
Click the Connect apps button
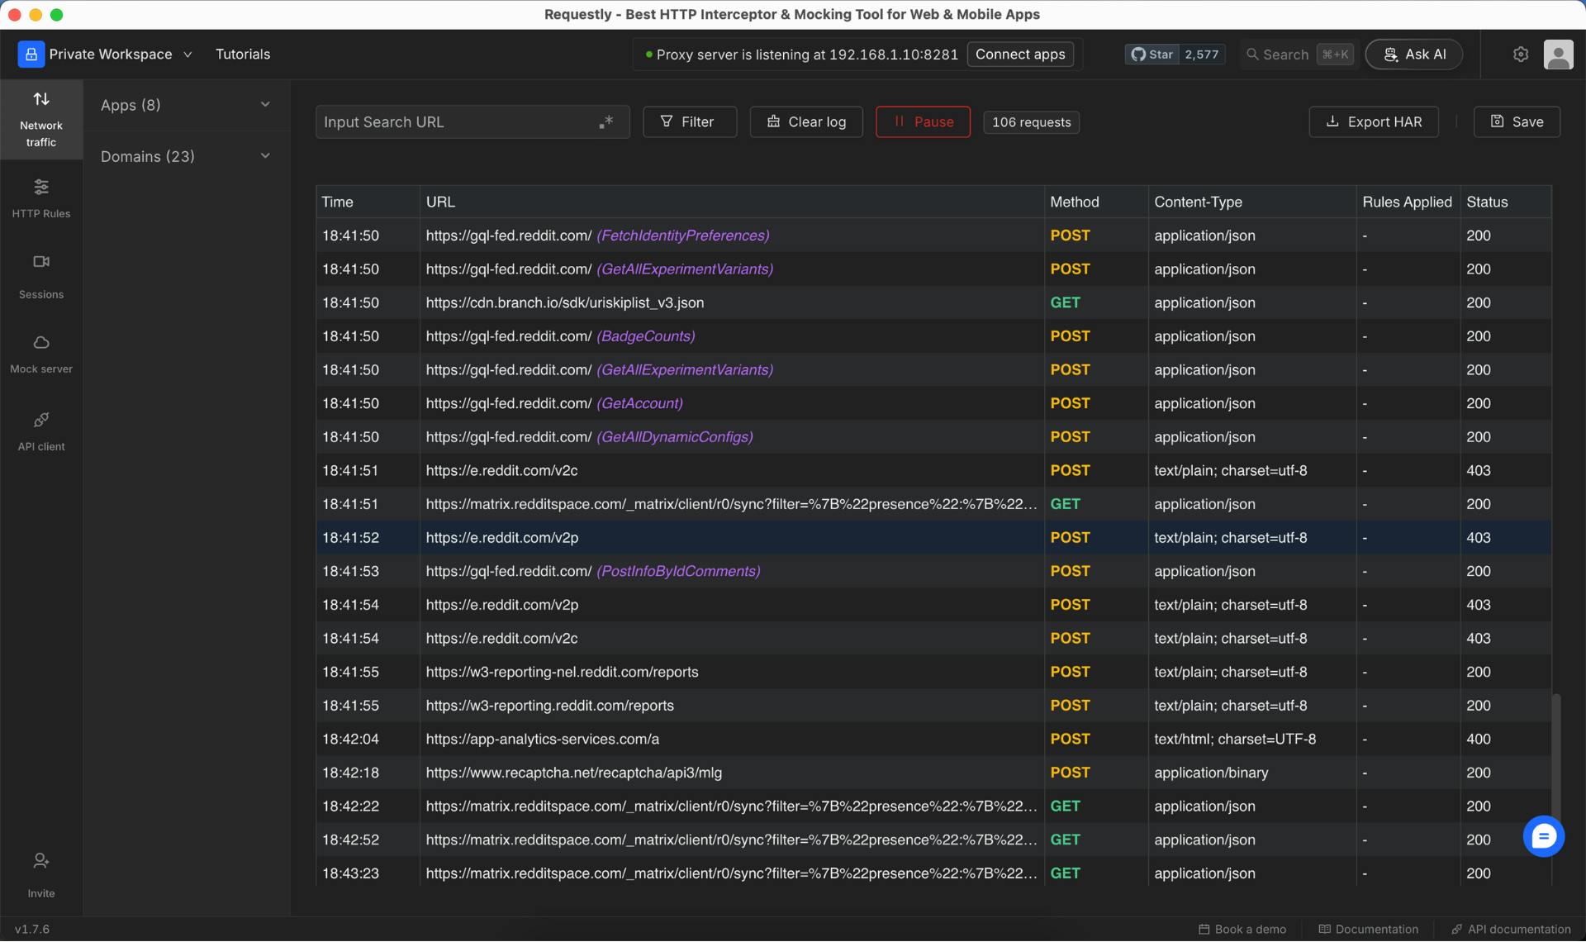[x=1020, y=55]
